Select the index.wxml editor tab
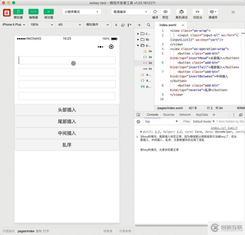 point(168,25)
